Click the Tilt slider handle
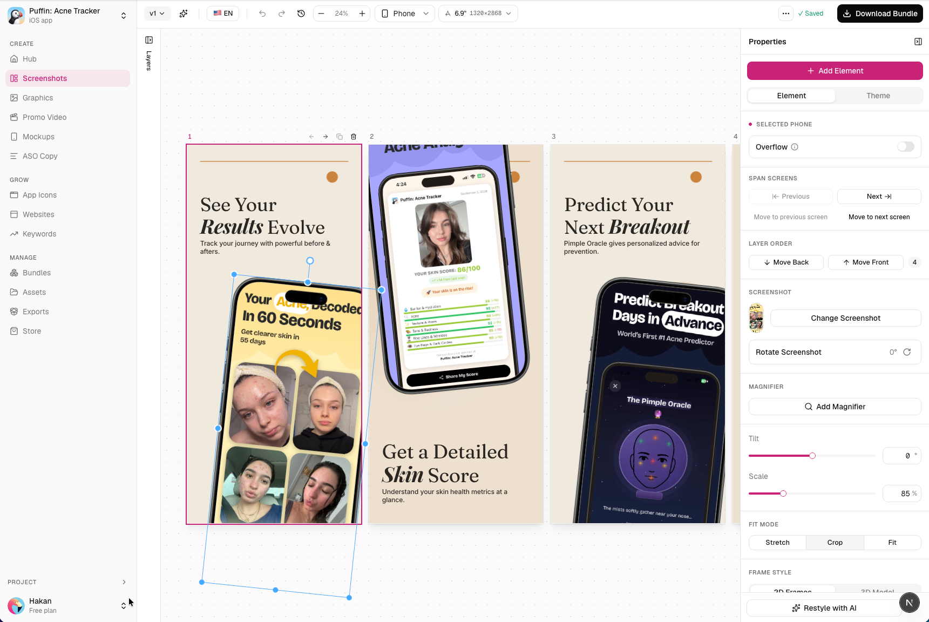The image size is (929, 622). point(812,456)
